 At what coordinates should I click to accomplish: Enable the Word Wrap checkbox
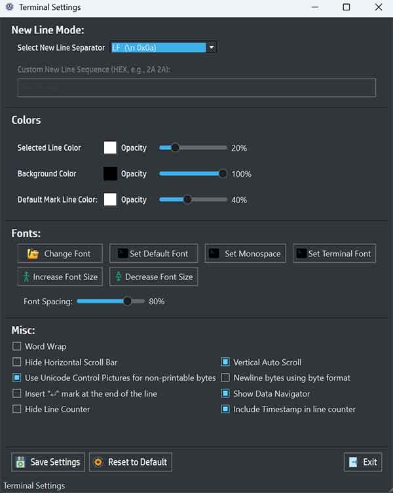click(x=17, y=346)
